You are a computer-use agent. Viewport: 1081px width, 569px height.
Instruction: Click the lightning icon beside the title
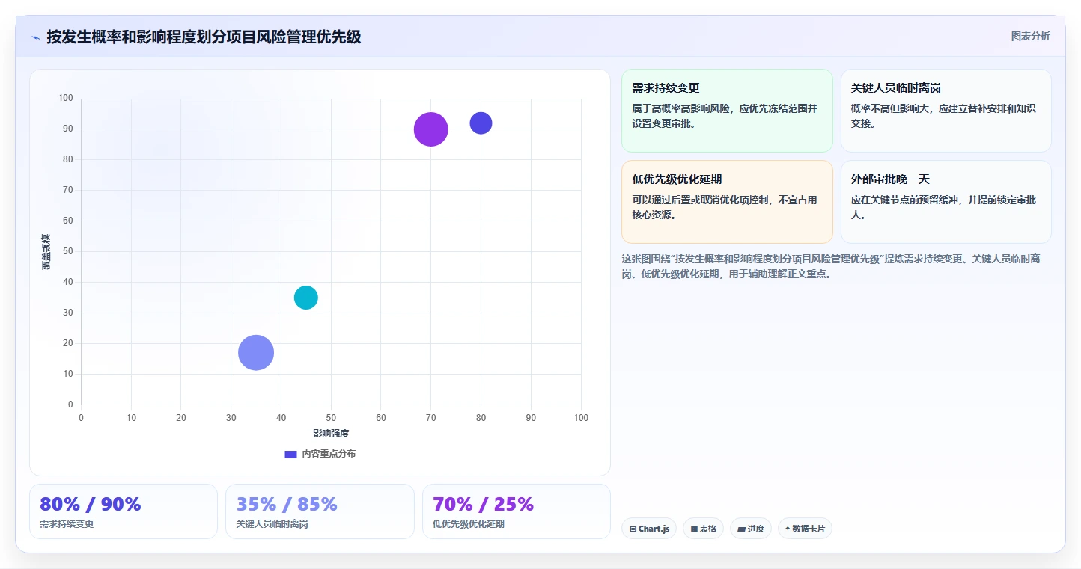pos(36,37)
